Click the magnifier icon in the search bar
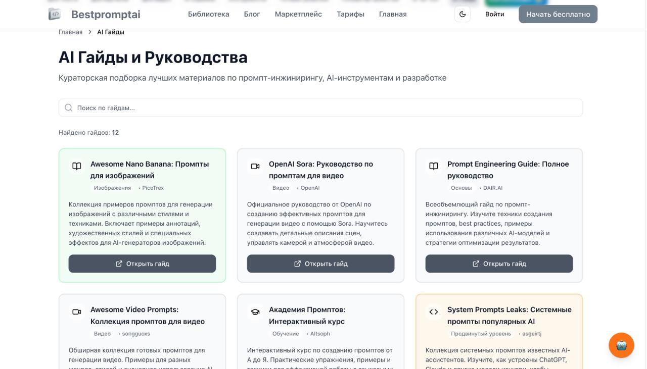647x369 pixels. coord(68,107)
